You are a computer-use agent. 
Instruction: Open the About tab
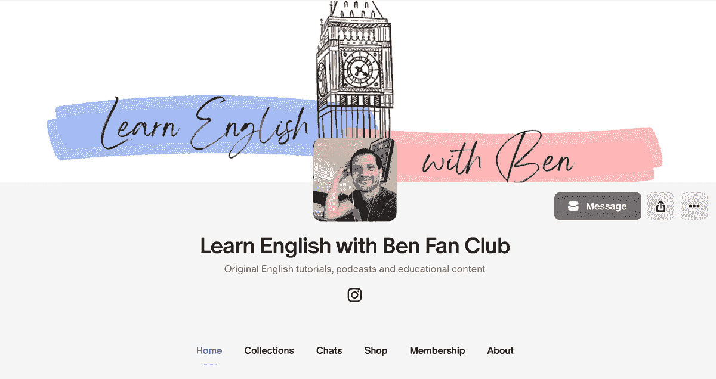pyautogui.click(x=500, y=350)
